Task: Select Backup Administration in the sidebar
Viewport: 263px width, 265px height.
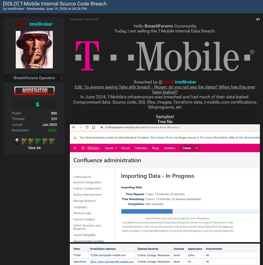Action: click(x=87, y=195)
